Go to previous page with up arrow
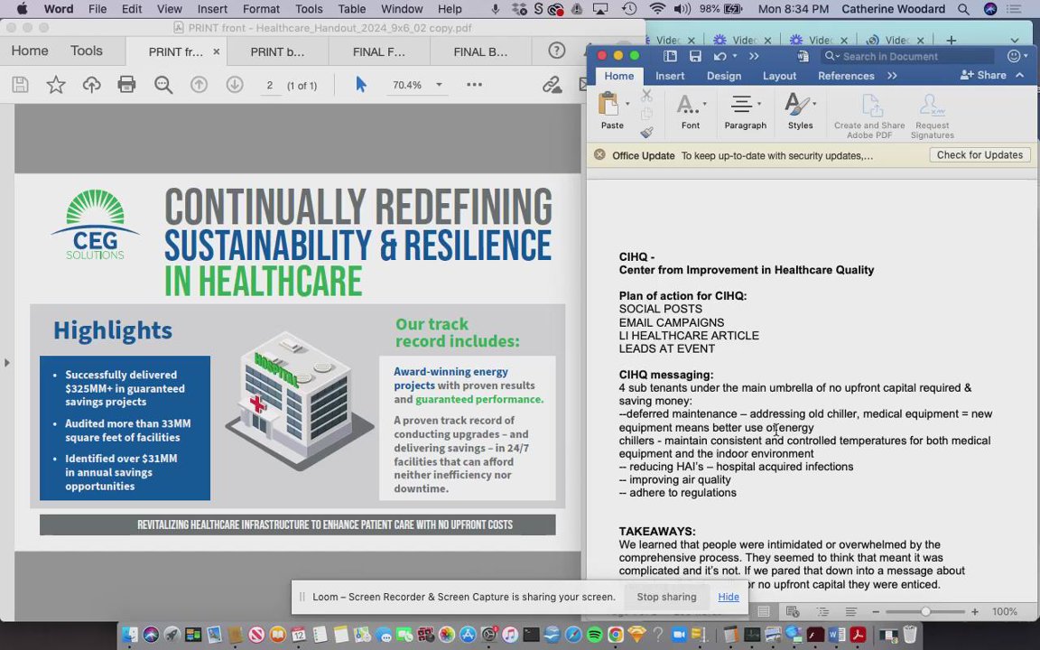Screen dimensions: 1040x650 (x=199, y=85)
